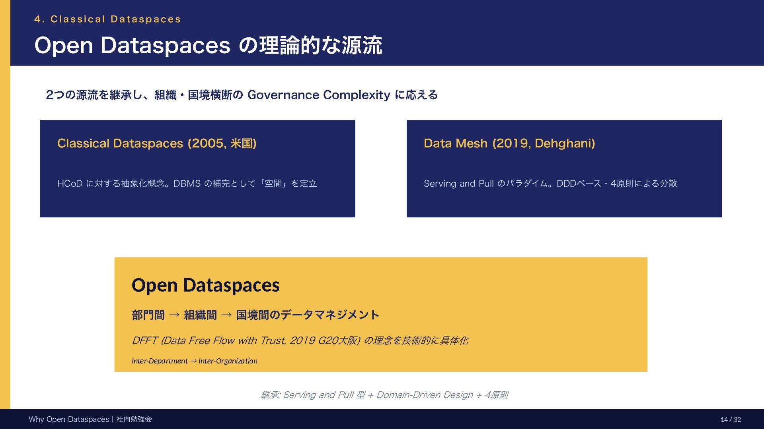Click the 'Serving and Pull' paradigm description text

pos(550,184)
